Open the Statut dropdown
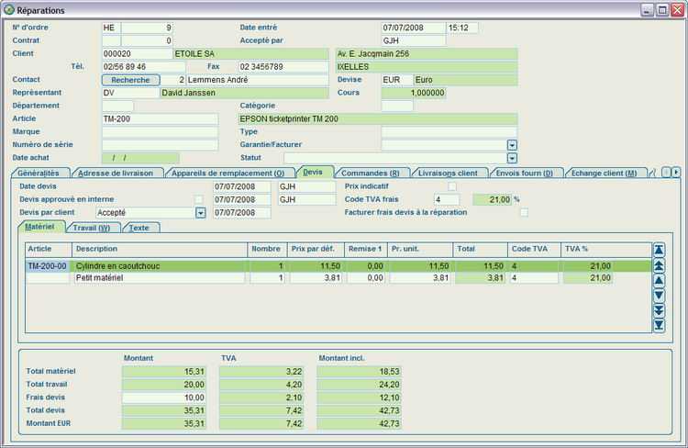 [512, 158]
